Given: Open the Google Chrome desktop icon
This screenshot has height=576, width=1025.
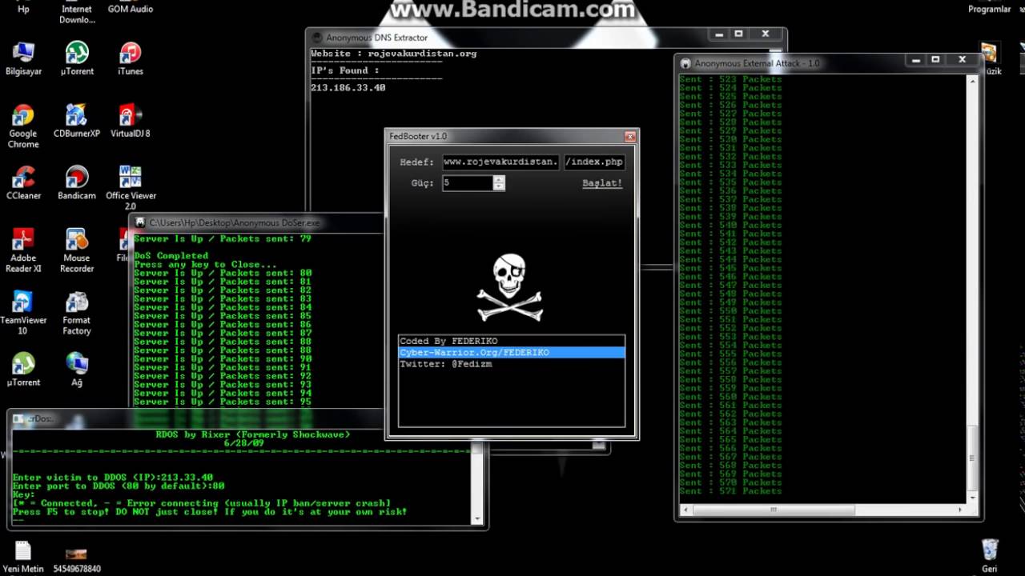Looking at the screenshot, I should 23,126.
